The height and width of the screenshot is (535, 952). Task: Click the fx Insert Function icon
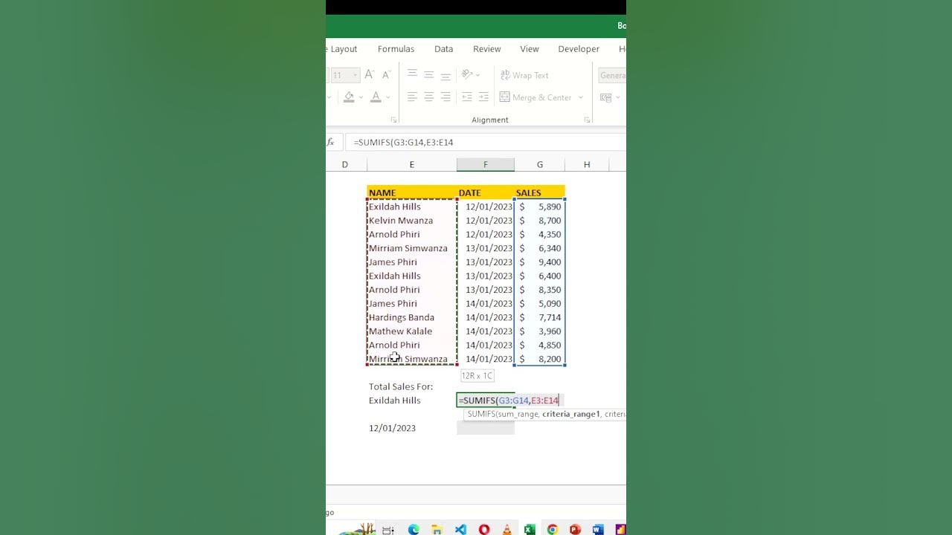click(331, 142)
